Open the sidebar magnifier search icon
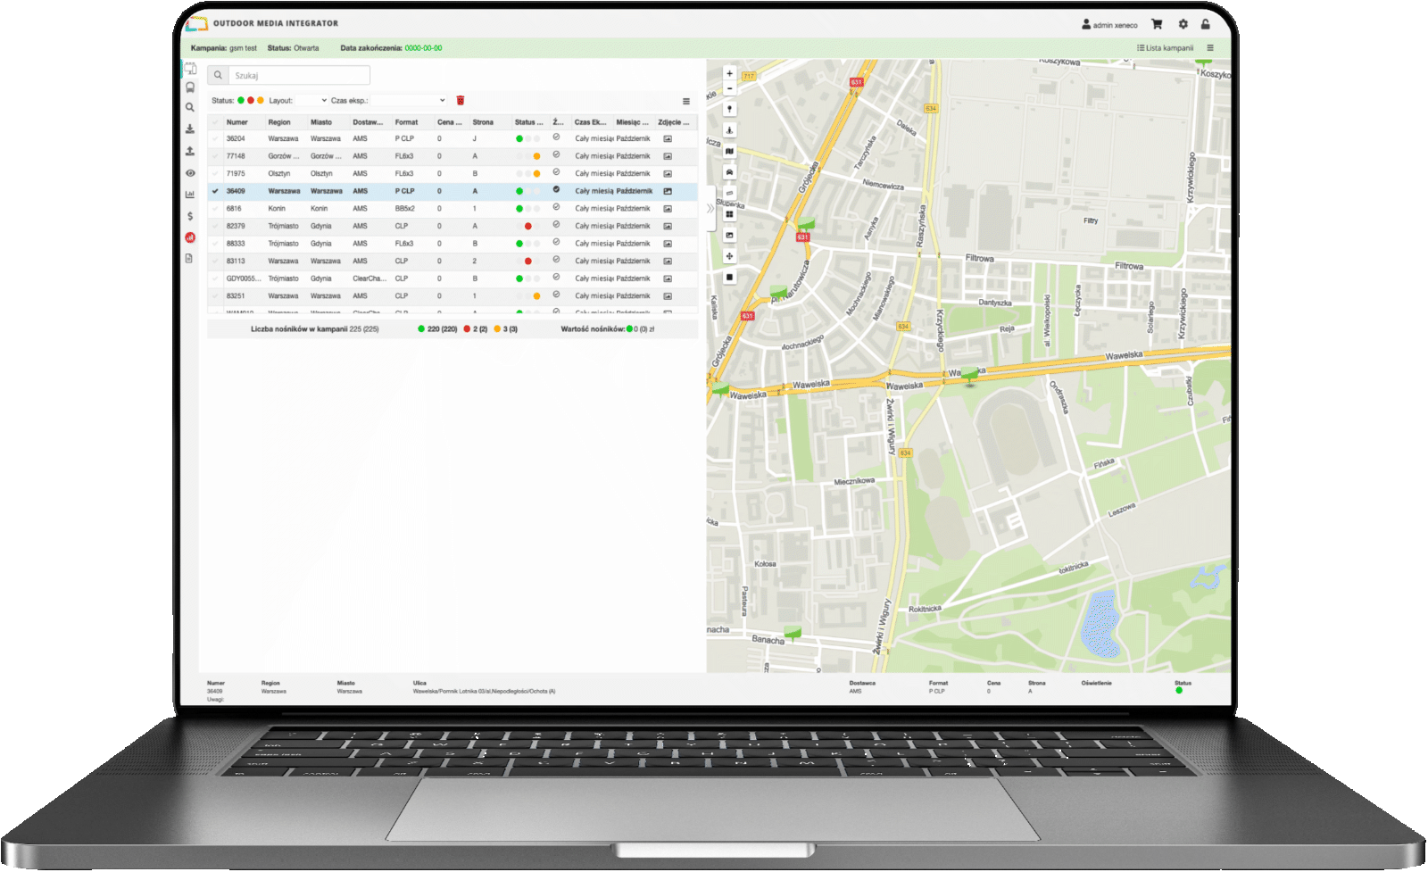The width and height of the screenshot is (1428, 872). [x=190, y=107]
